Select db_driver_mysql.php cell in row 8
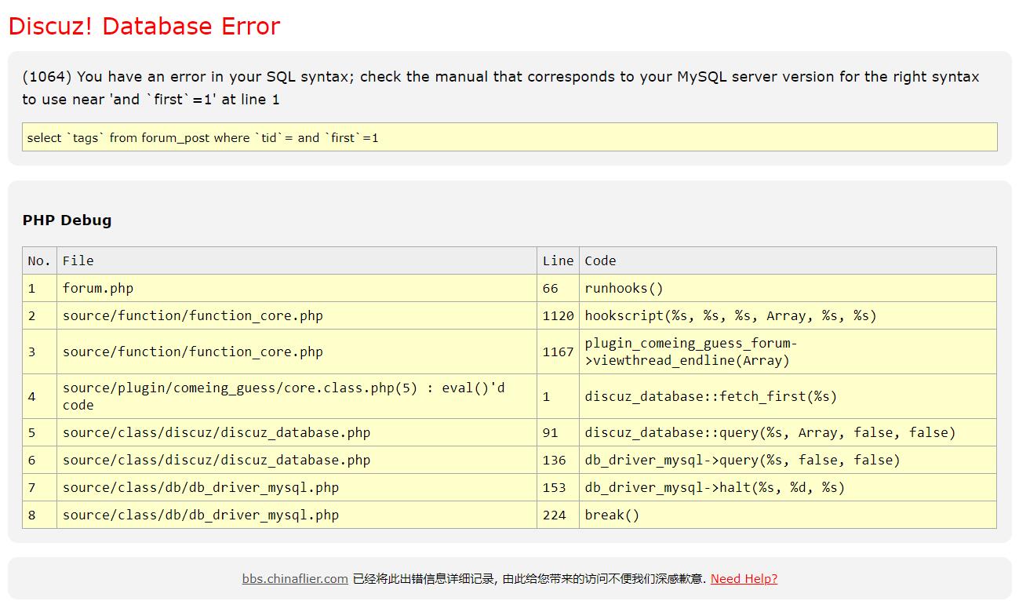Image resolution: width=1019 pixels, height=601 pixels. point(297,515)
